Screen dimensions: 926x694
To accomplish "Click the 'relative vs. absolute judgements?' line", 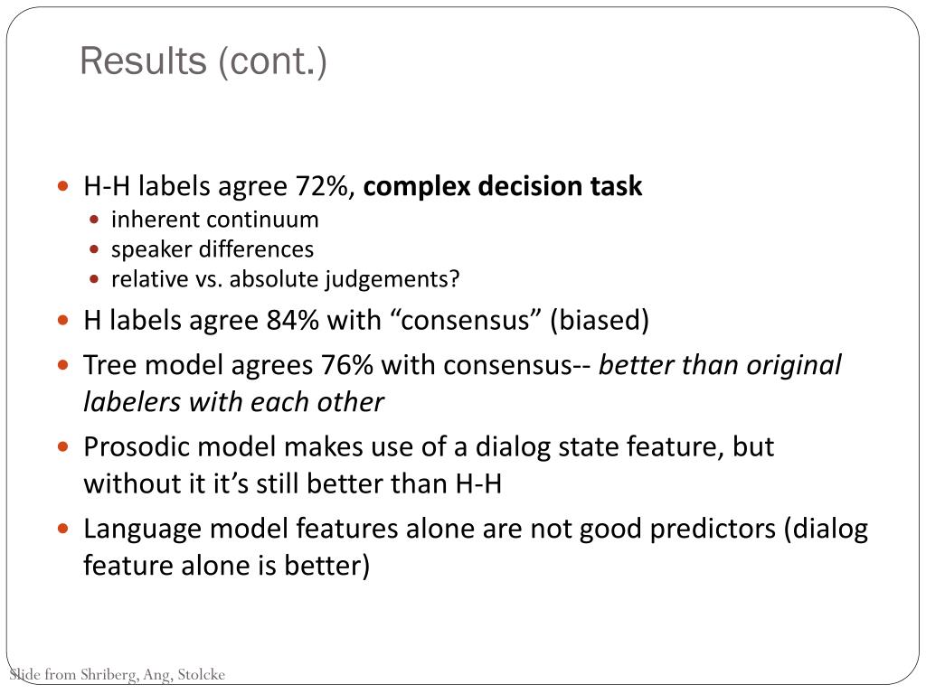I will (x=285, y=279).
